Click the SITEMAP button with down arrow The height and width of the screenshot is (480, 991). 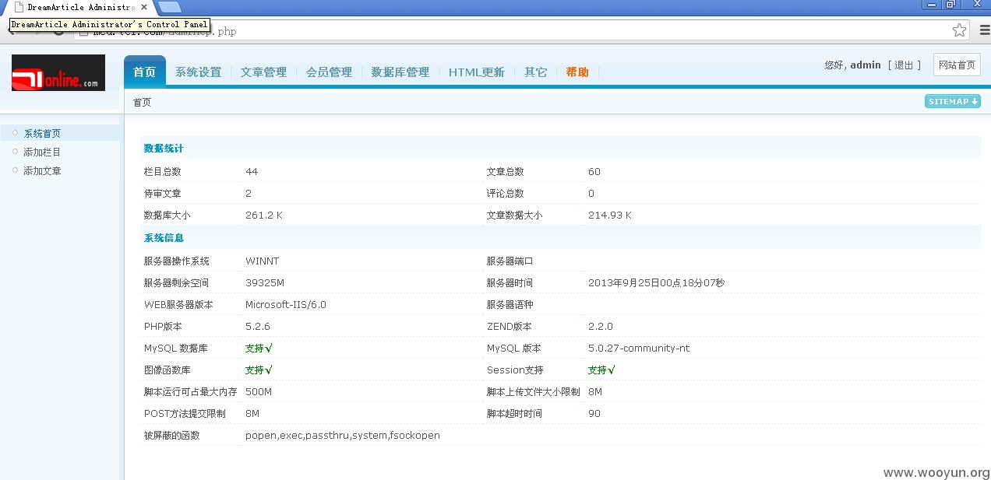pos(953,101)
